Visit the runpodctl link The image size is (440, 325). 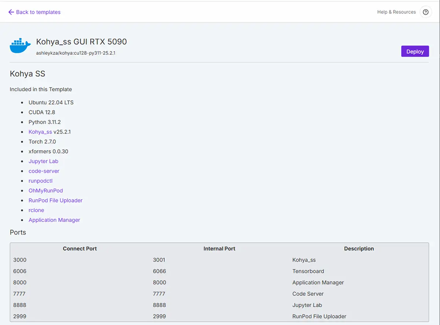(41, 181)
